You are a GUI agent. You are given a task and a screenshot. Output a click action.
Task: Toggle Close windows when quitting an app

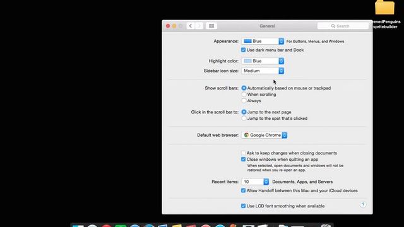243,160
